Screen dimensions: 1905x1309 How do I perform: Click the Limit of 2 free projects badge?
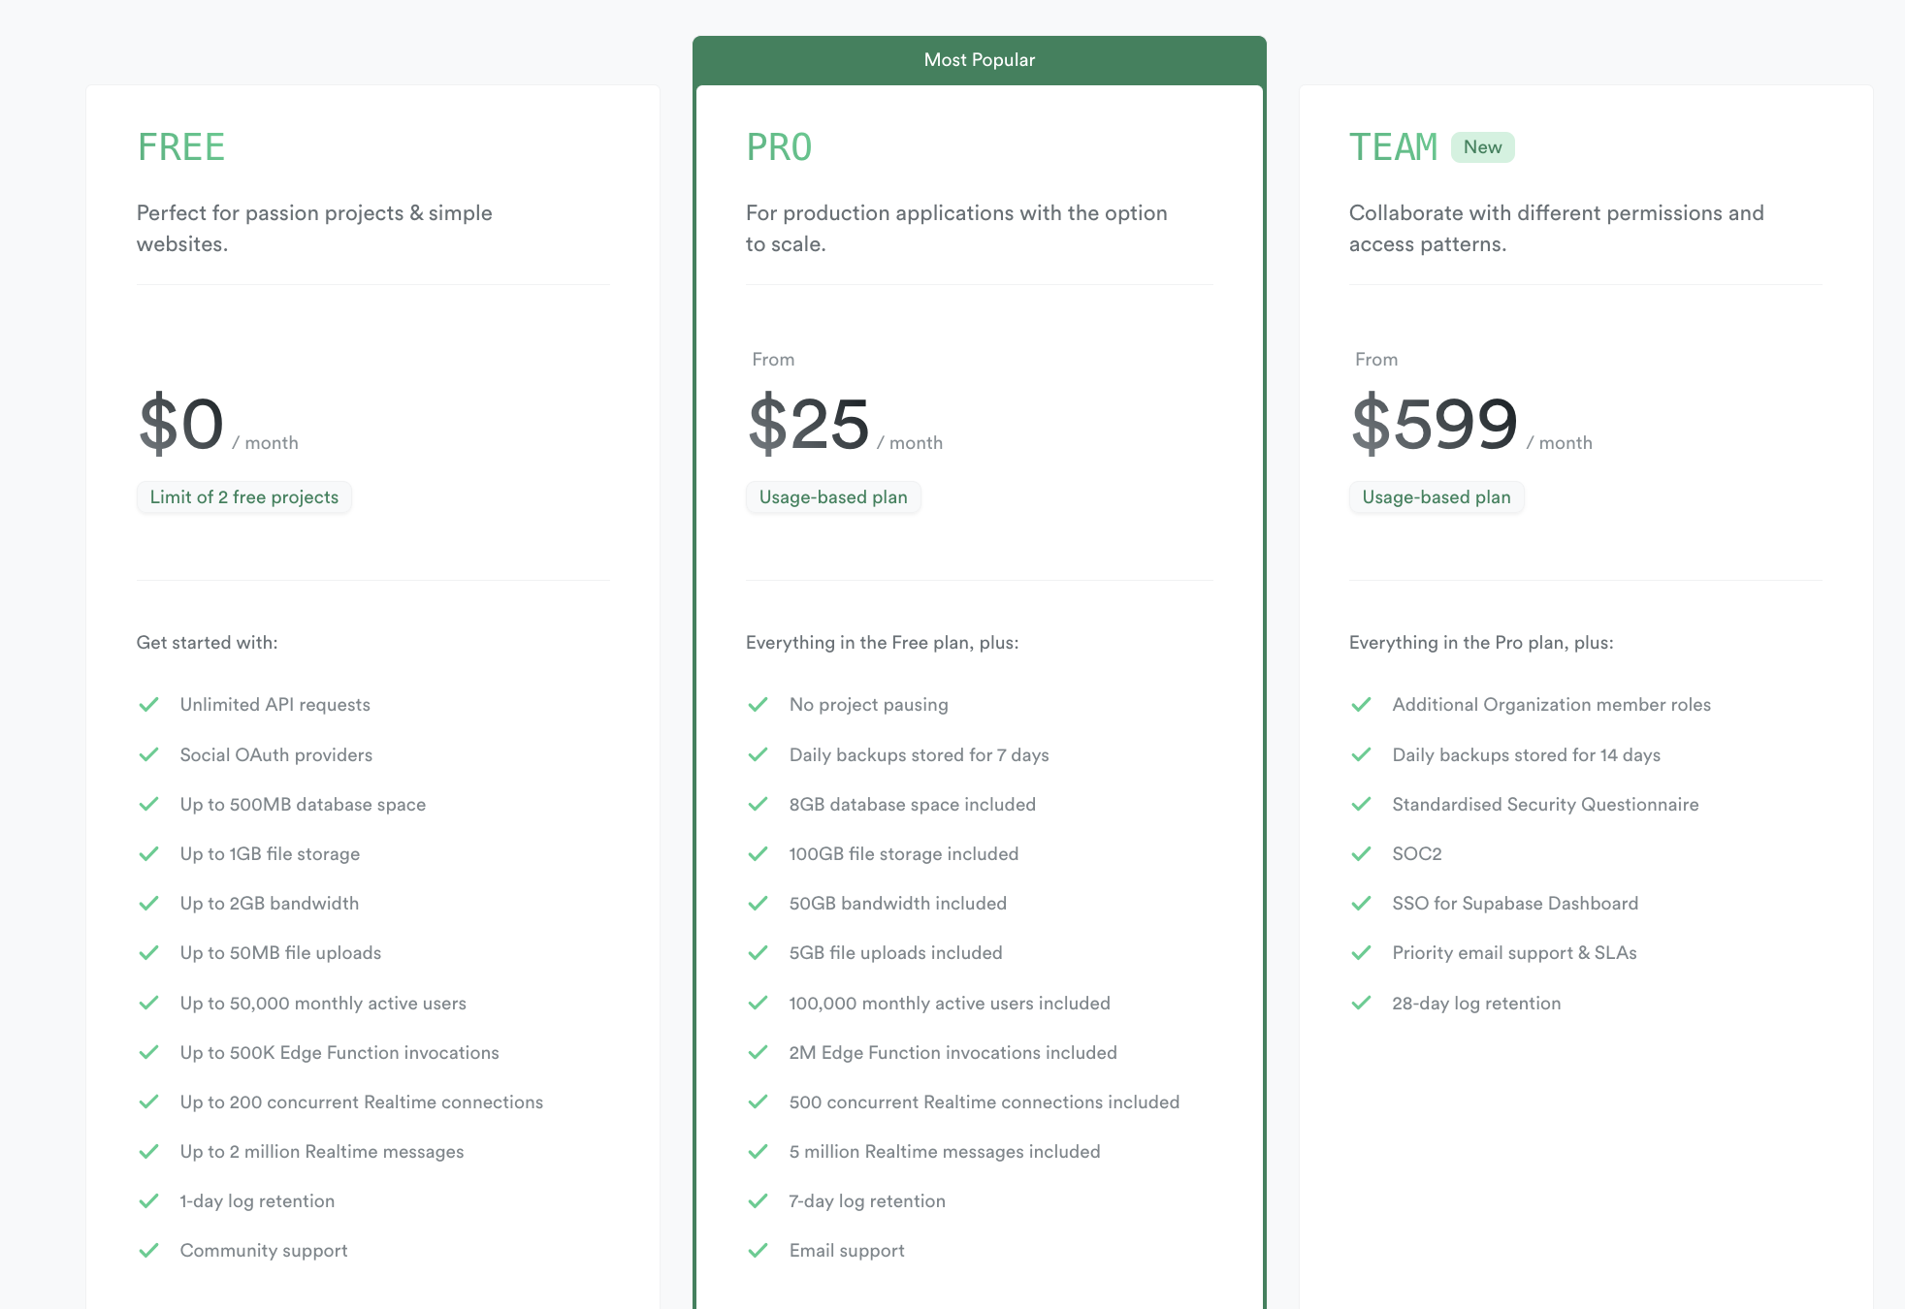point(243,496)
